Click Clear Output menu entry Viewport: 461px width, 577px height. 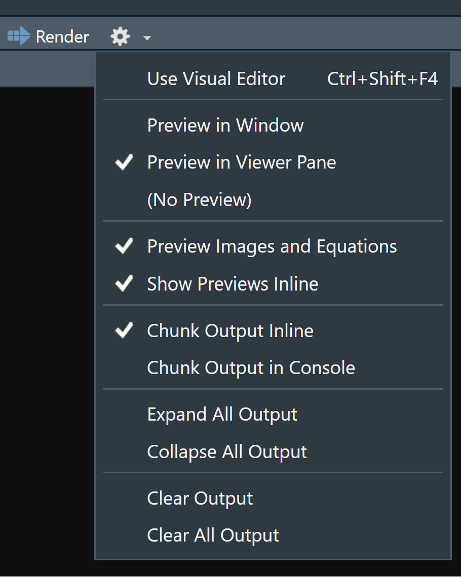200,499
